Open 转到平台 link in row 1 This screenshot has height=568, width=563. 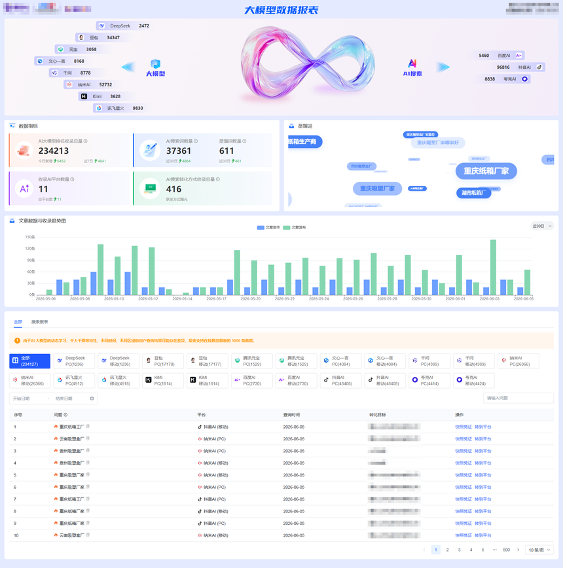(x=483, y=427)
